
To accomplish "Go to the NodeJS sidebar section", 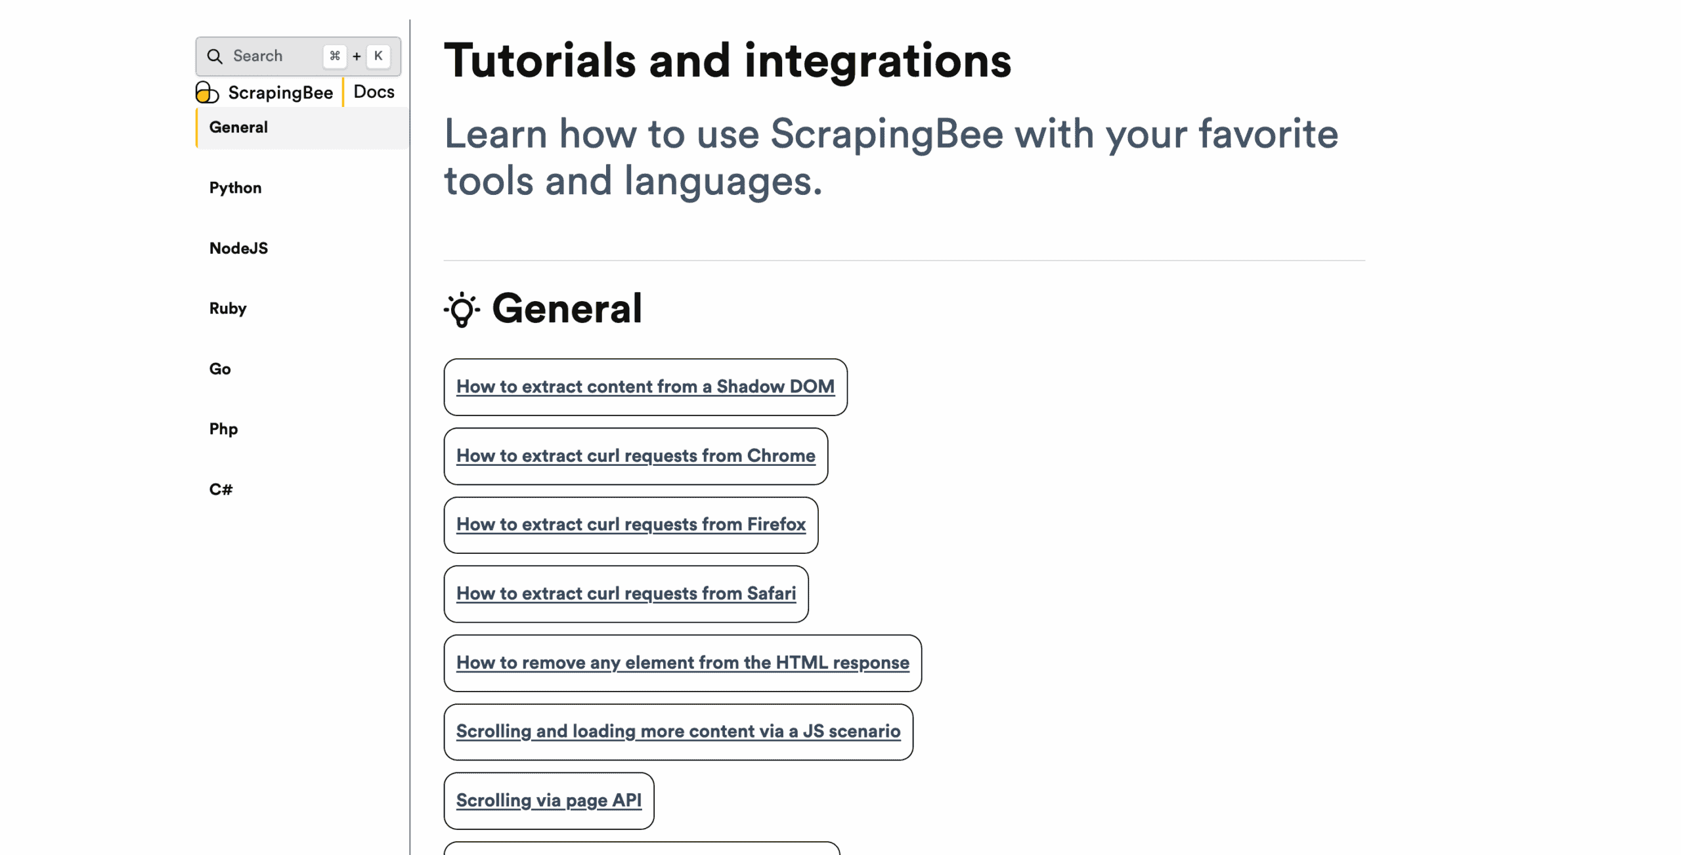I will coord(238,248).
